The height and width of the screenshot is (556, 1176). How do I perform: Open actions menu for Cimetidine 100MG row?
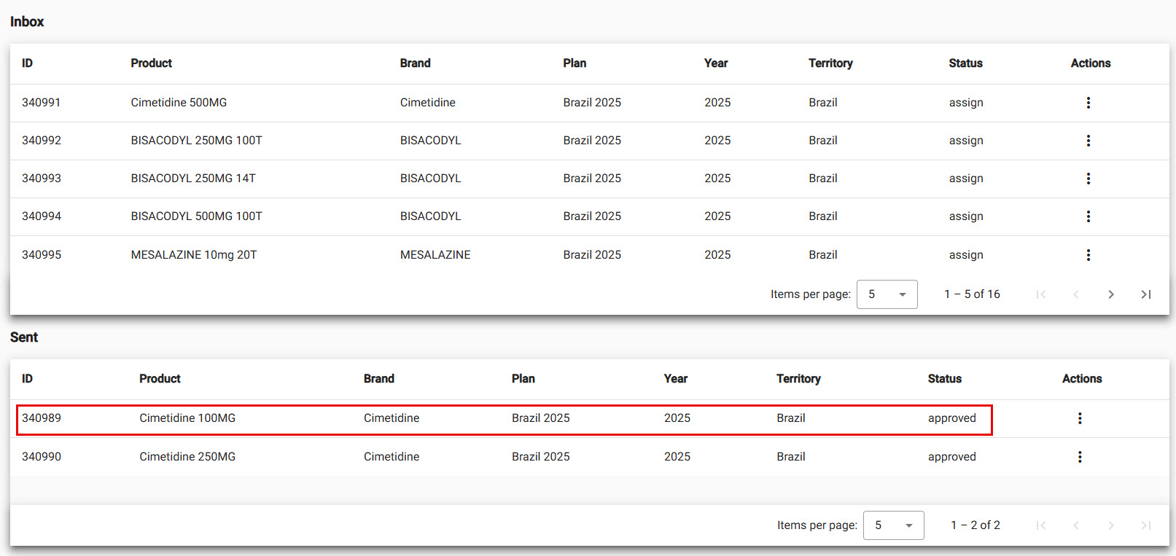click(x=1080, y=418)
